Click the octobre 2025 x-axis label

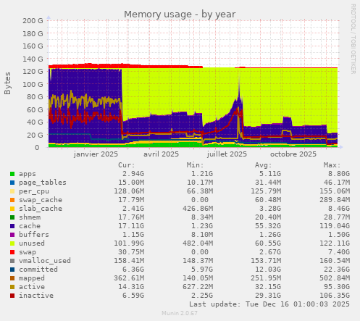pyautogui.click(x=293, y=154)
